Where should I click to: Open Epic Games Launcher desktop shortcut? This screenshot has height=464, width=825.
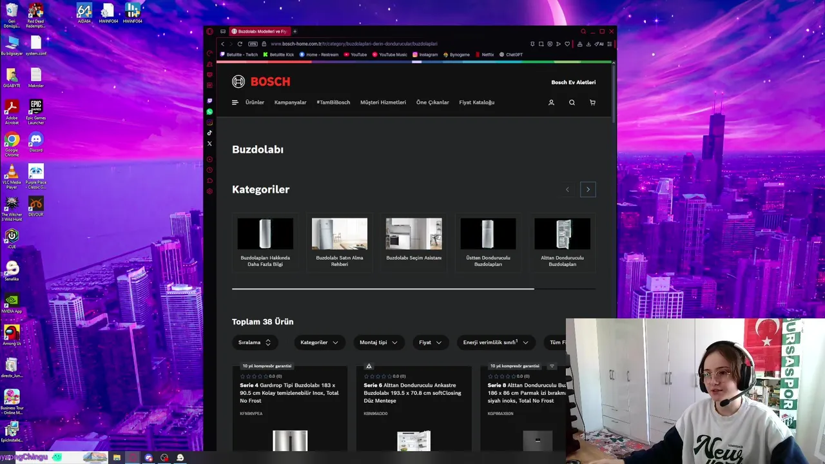click(x=36, y=113)
